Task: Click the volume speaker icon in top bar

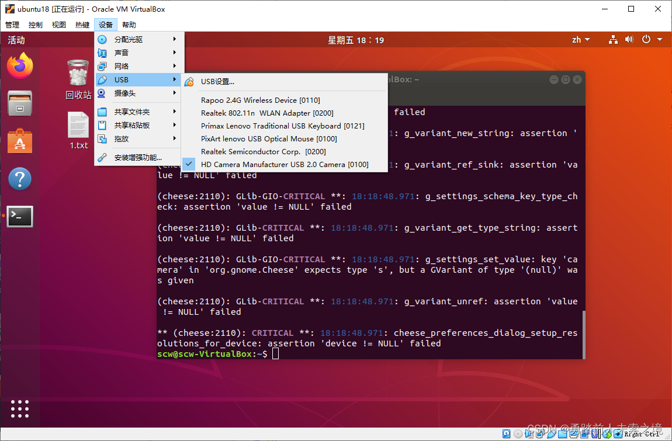Action: tap(629, 40)
